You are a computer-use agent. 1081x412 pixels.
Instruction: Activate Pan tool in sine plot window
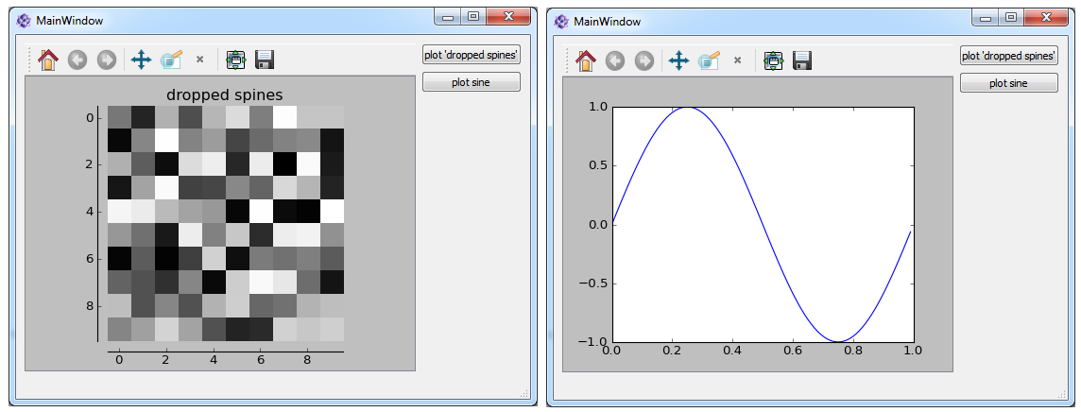click(x=678, y=60)
